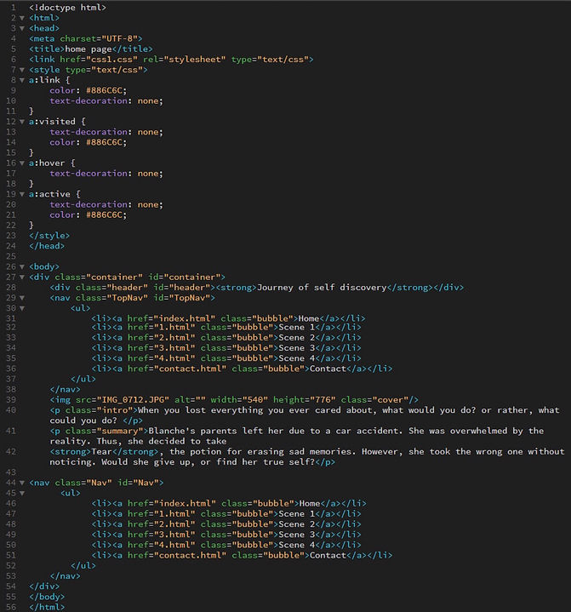
Task: Click the closing </html> tag
Action: coord(47,607)
